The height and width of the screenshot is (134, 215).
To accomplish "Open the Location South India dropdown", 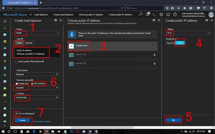I will pyautogui.click(x=37, y=97).
